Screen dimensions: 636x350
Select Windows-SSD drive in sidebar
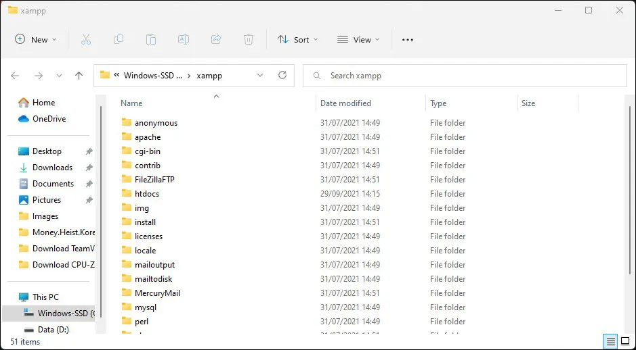pos(49,314)
